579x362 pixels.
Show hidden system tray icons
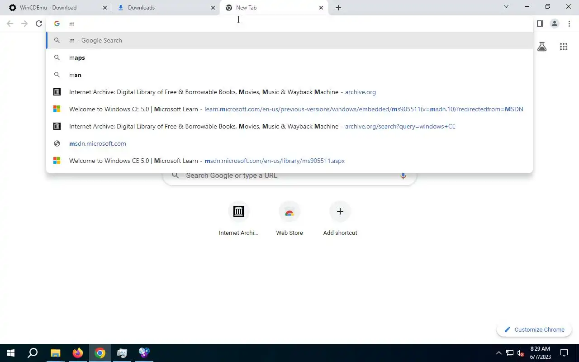(x=499, y=353)
